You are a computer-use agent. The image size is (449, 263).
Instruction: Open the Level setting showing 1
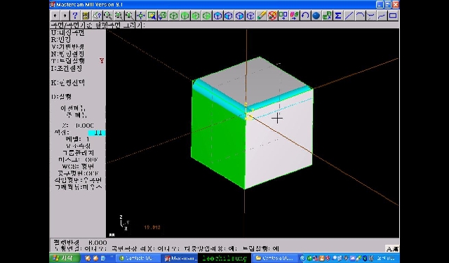click(x=78, y=139)
